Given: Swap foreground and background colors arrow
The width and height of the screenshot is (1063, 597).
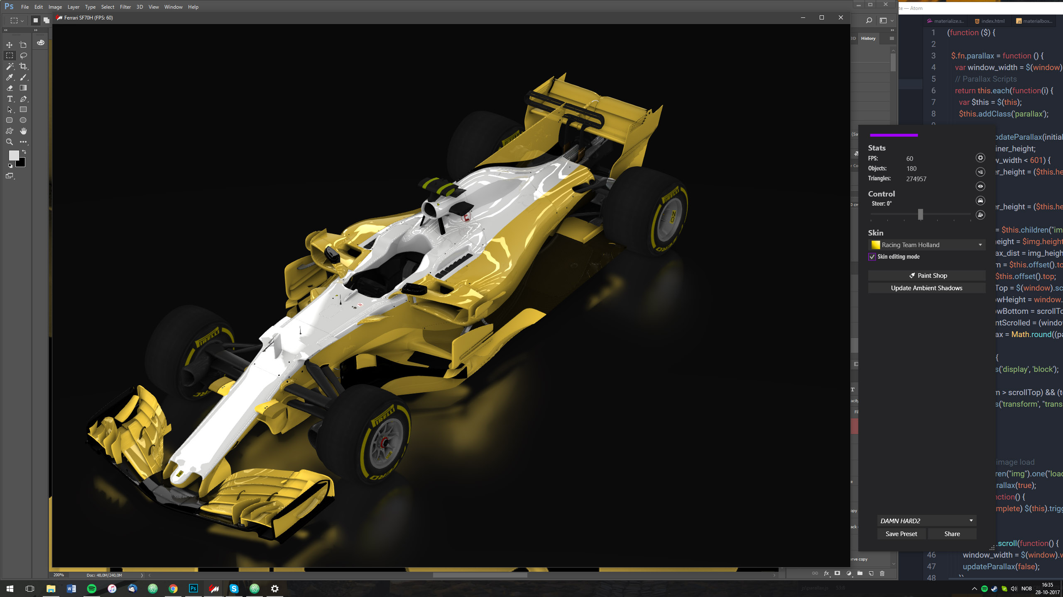Looking at the screenshot, I should 24,152.
